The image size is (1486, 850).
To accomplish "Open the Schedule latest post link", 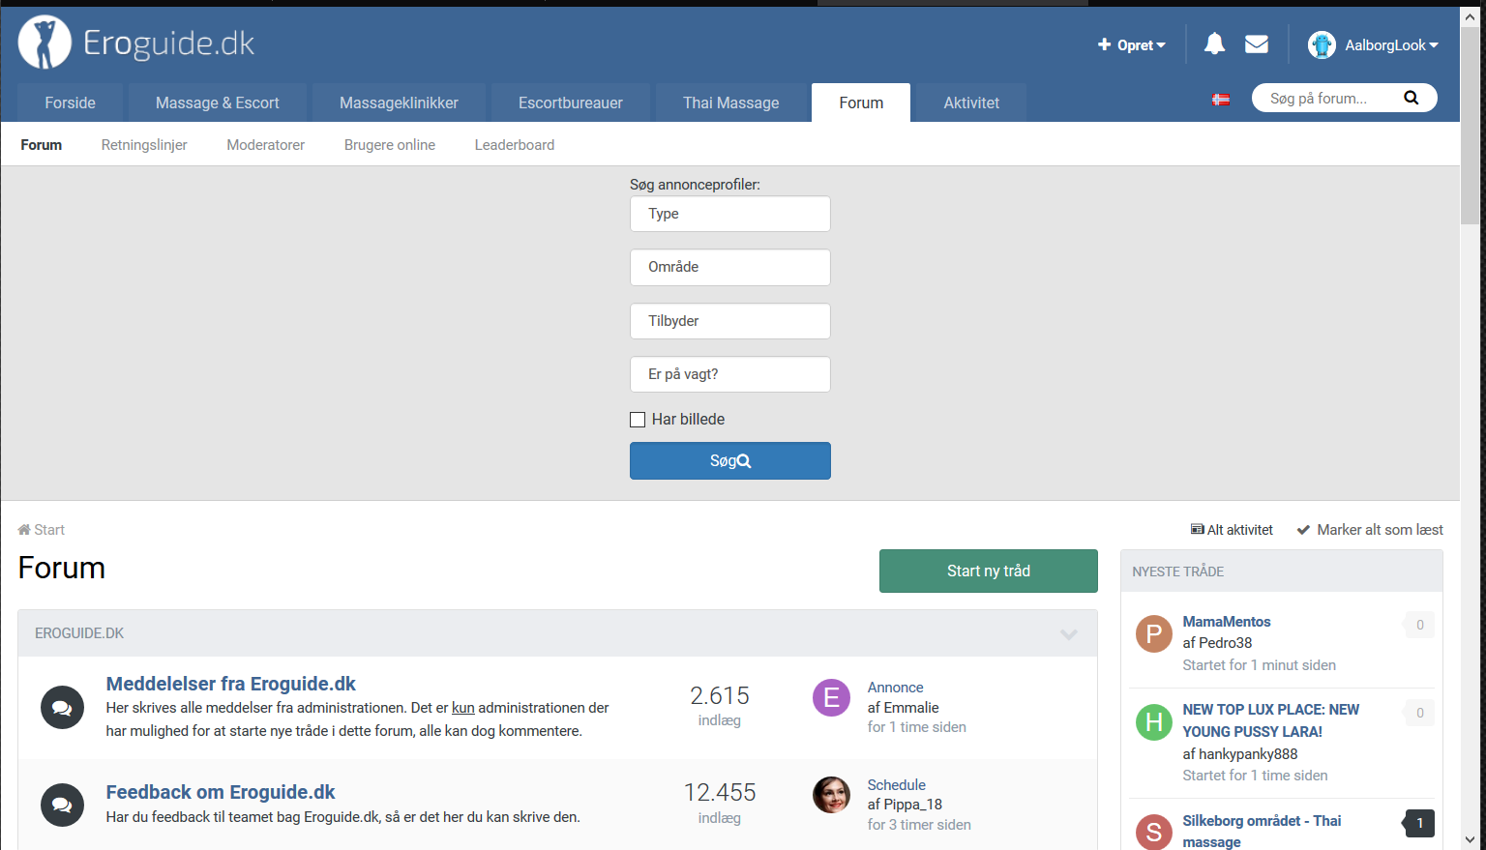I will coord(897,785).
